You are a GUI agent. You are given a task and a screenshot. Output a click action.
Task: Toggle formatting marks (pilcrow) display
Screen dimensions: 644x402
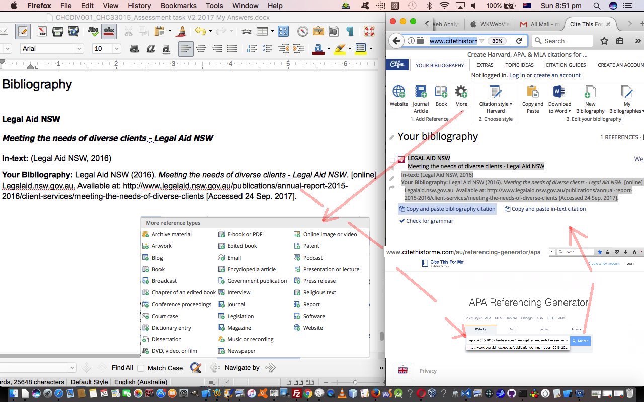click(350, 31)
